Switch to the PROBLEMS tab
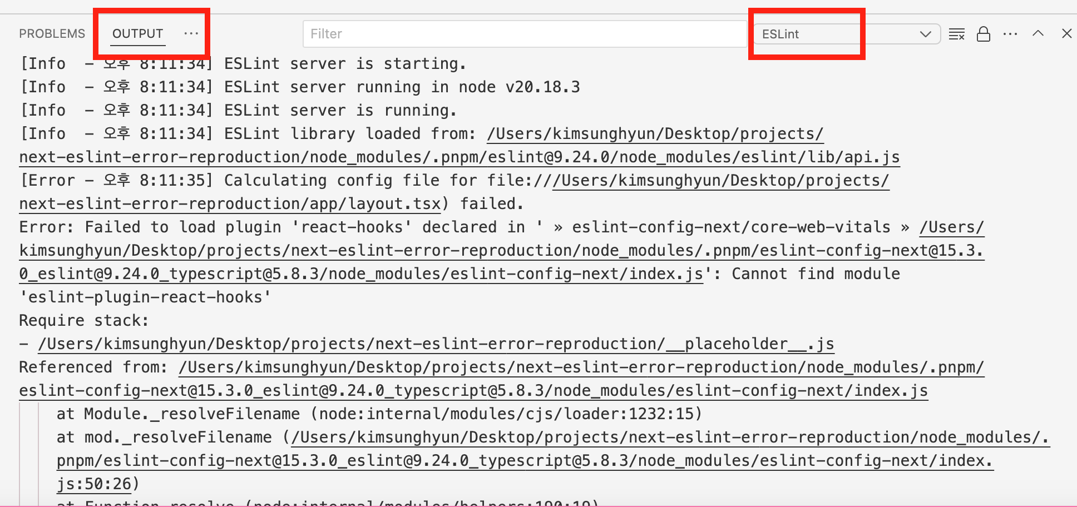Image resolution: width=1077 pixels, height=507 pixels. click(x=52, y=33)
